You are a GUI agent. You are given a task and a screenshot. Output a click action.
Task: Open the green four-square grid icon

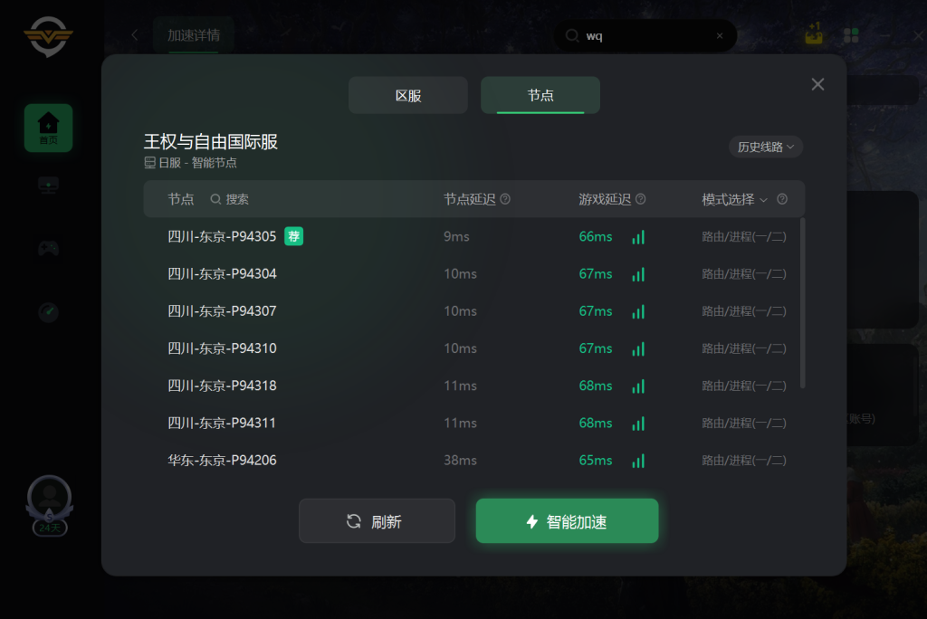(851, 35)
